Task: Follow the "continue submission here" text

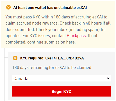Action: [x=51, y=42]
